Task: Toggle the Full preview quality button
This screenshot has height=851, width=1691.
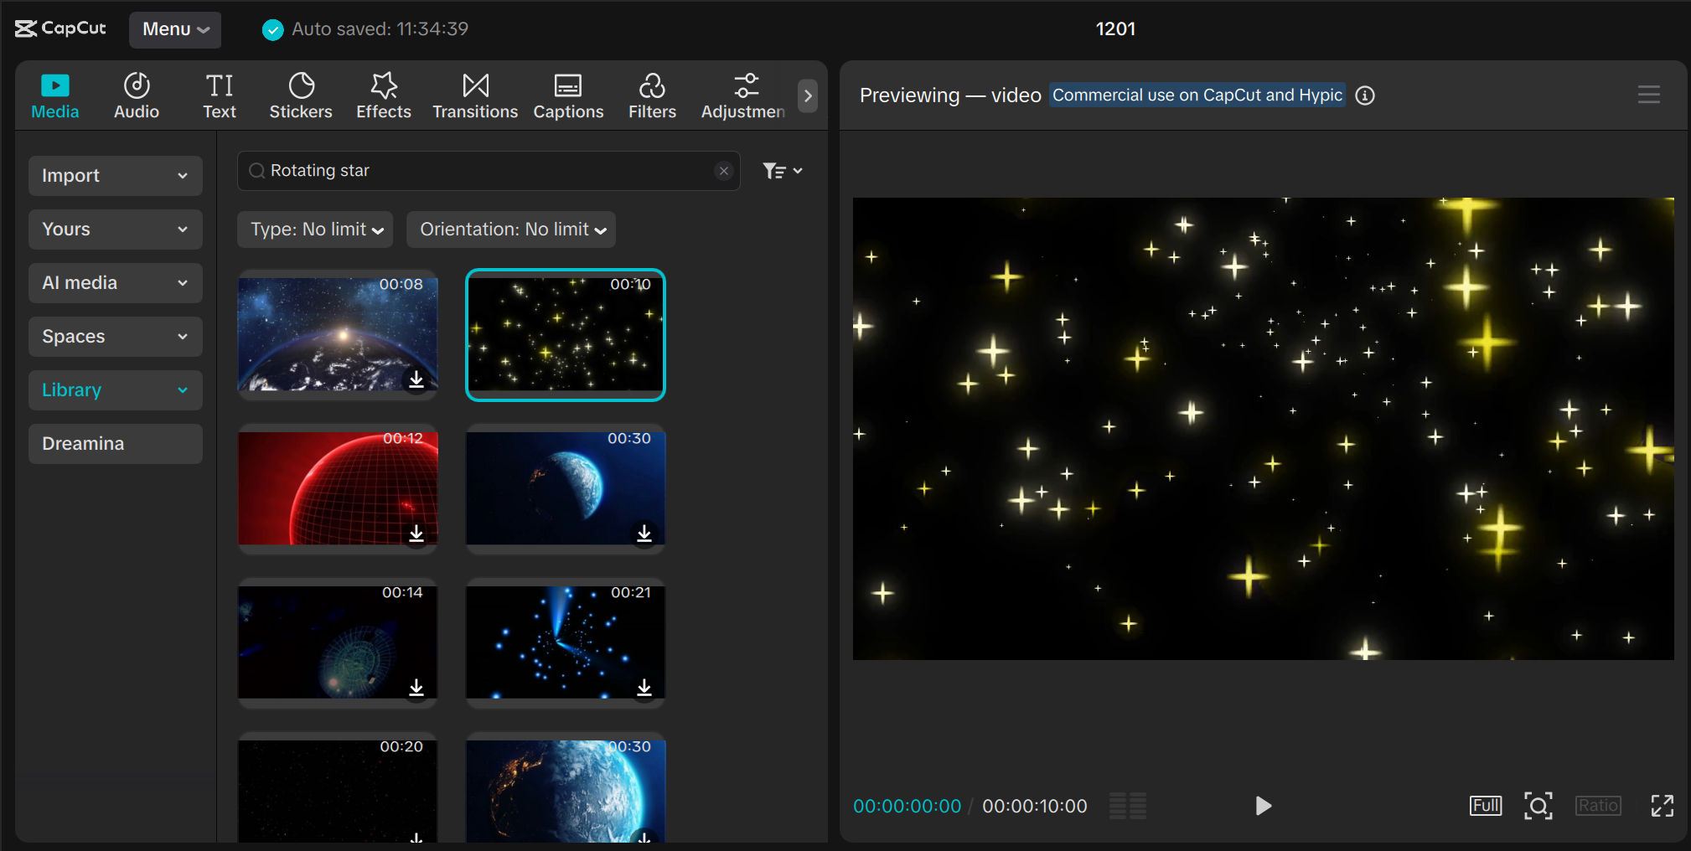Action: (x=1485, y=806)
